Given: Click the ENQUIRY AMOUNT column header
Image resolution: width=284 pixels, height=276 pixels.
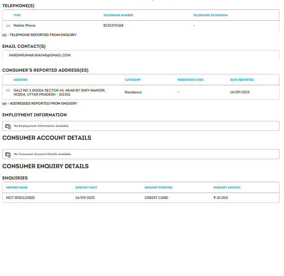Looking at the screenshot, I should (x=227, y=188).
